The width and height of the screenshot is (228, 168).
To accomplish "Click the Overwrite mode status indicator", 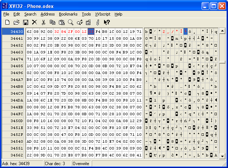I will (83, 164).
